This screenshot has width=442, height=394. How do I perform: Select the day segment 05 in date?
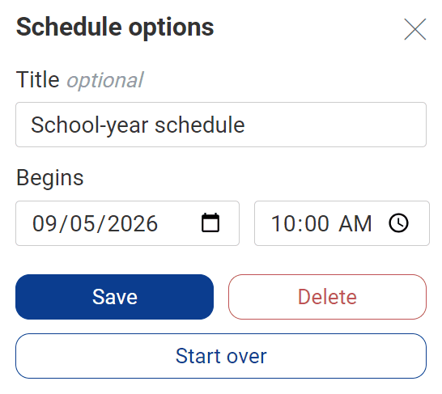[x=83, y=223]
